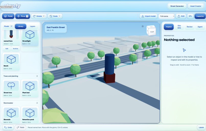This screenshot has height=131, width=206.
Task: Select the Street tree library asset
Action: [x=11, y=88]
